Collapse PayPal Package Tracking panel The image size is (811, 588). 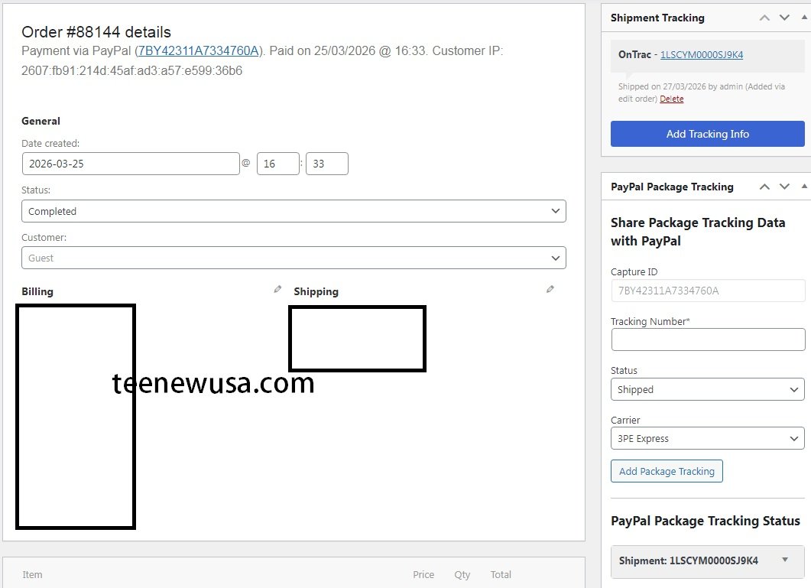click(x=803, y=187)
